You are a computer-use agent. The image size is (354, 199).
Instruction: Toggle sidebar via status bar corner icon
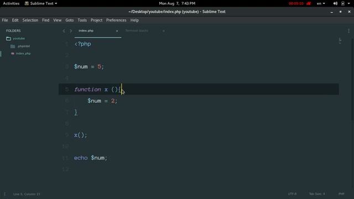pyautogui.click(x=4, y=194)
